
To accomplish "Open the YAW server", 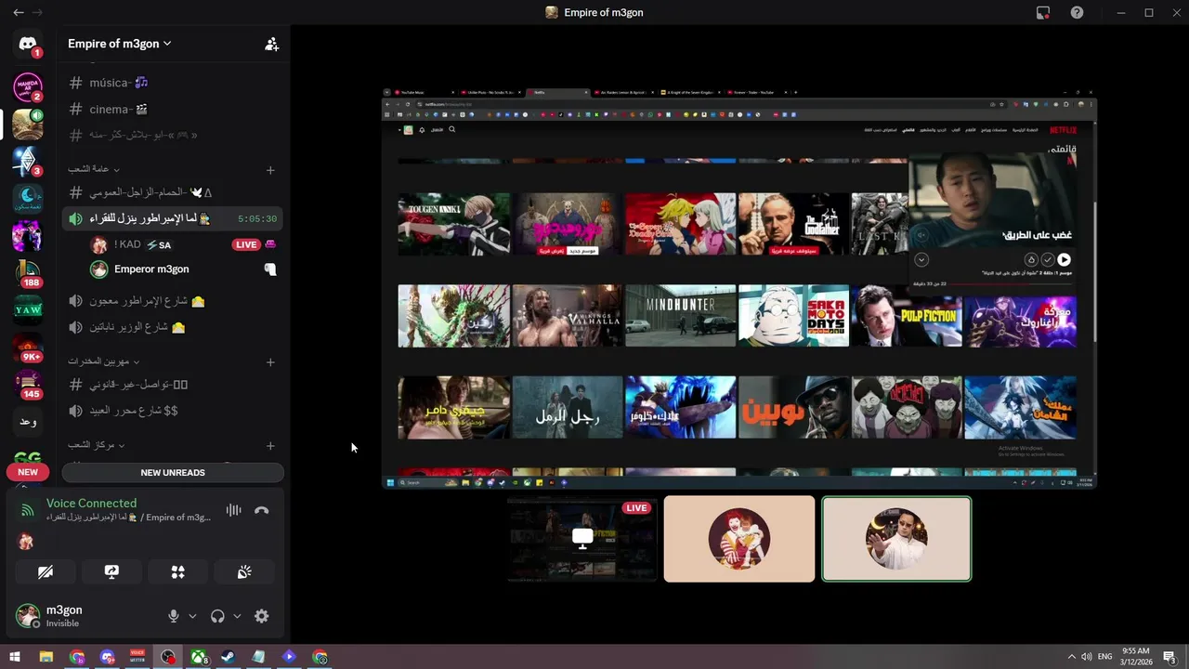I will [x=28, y=309].
